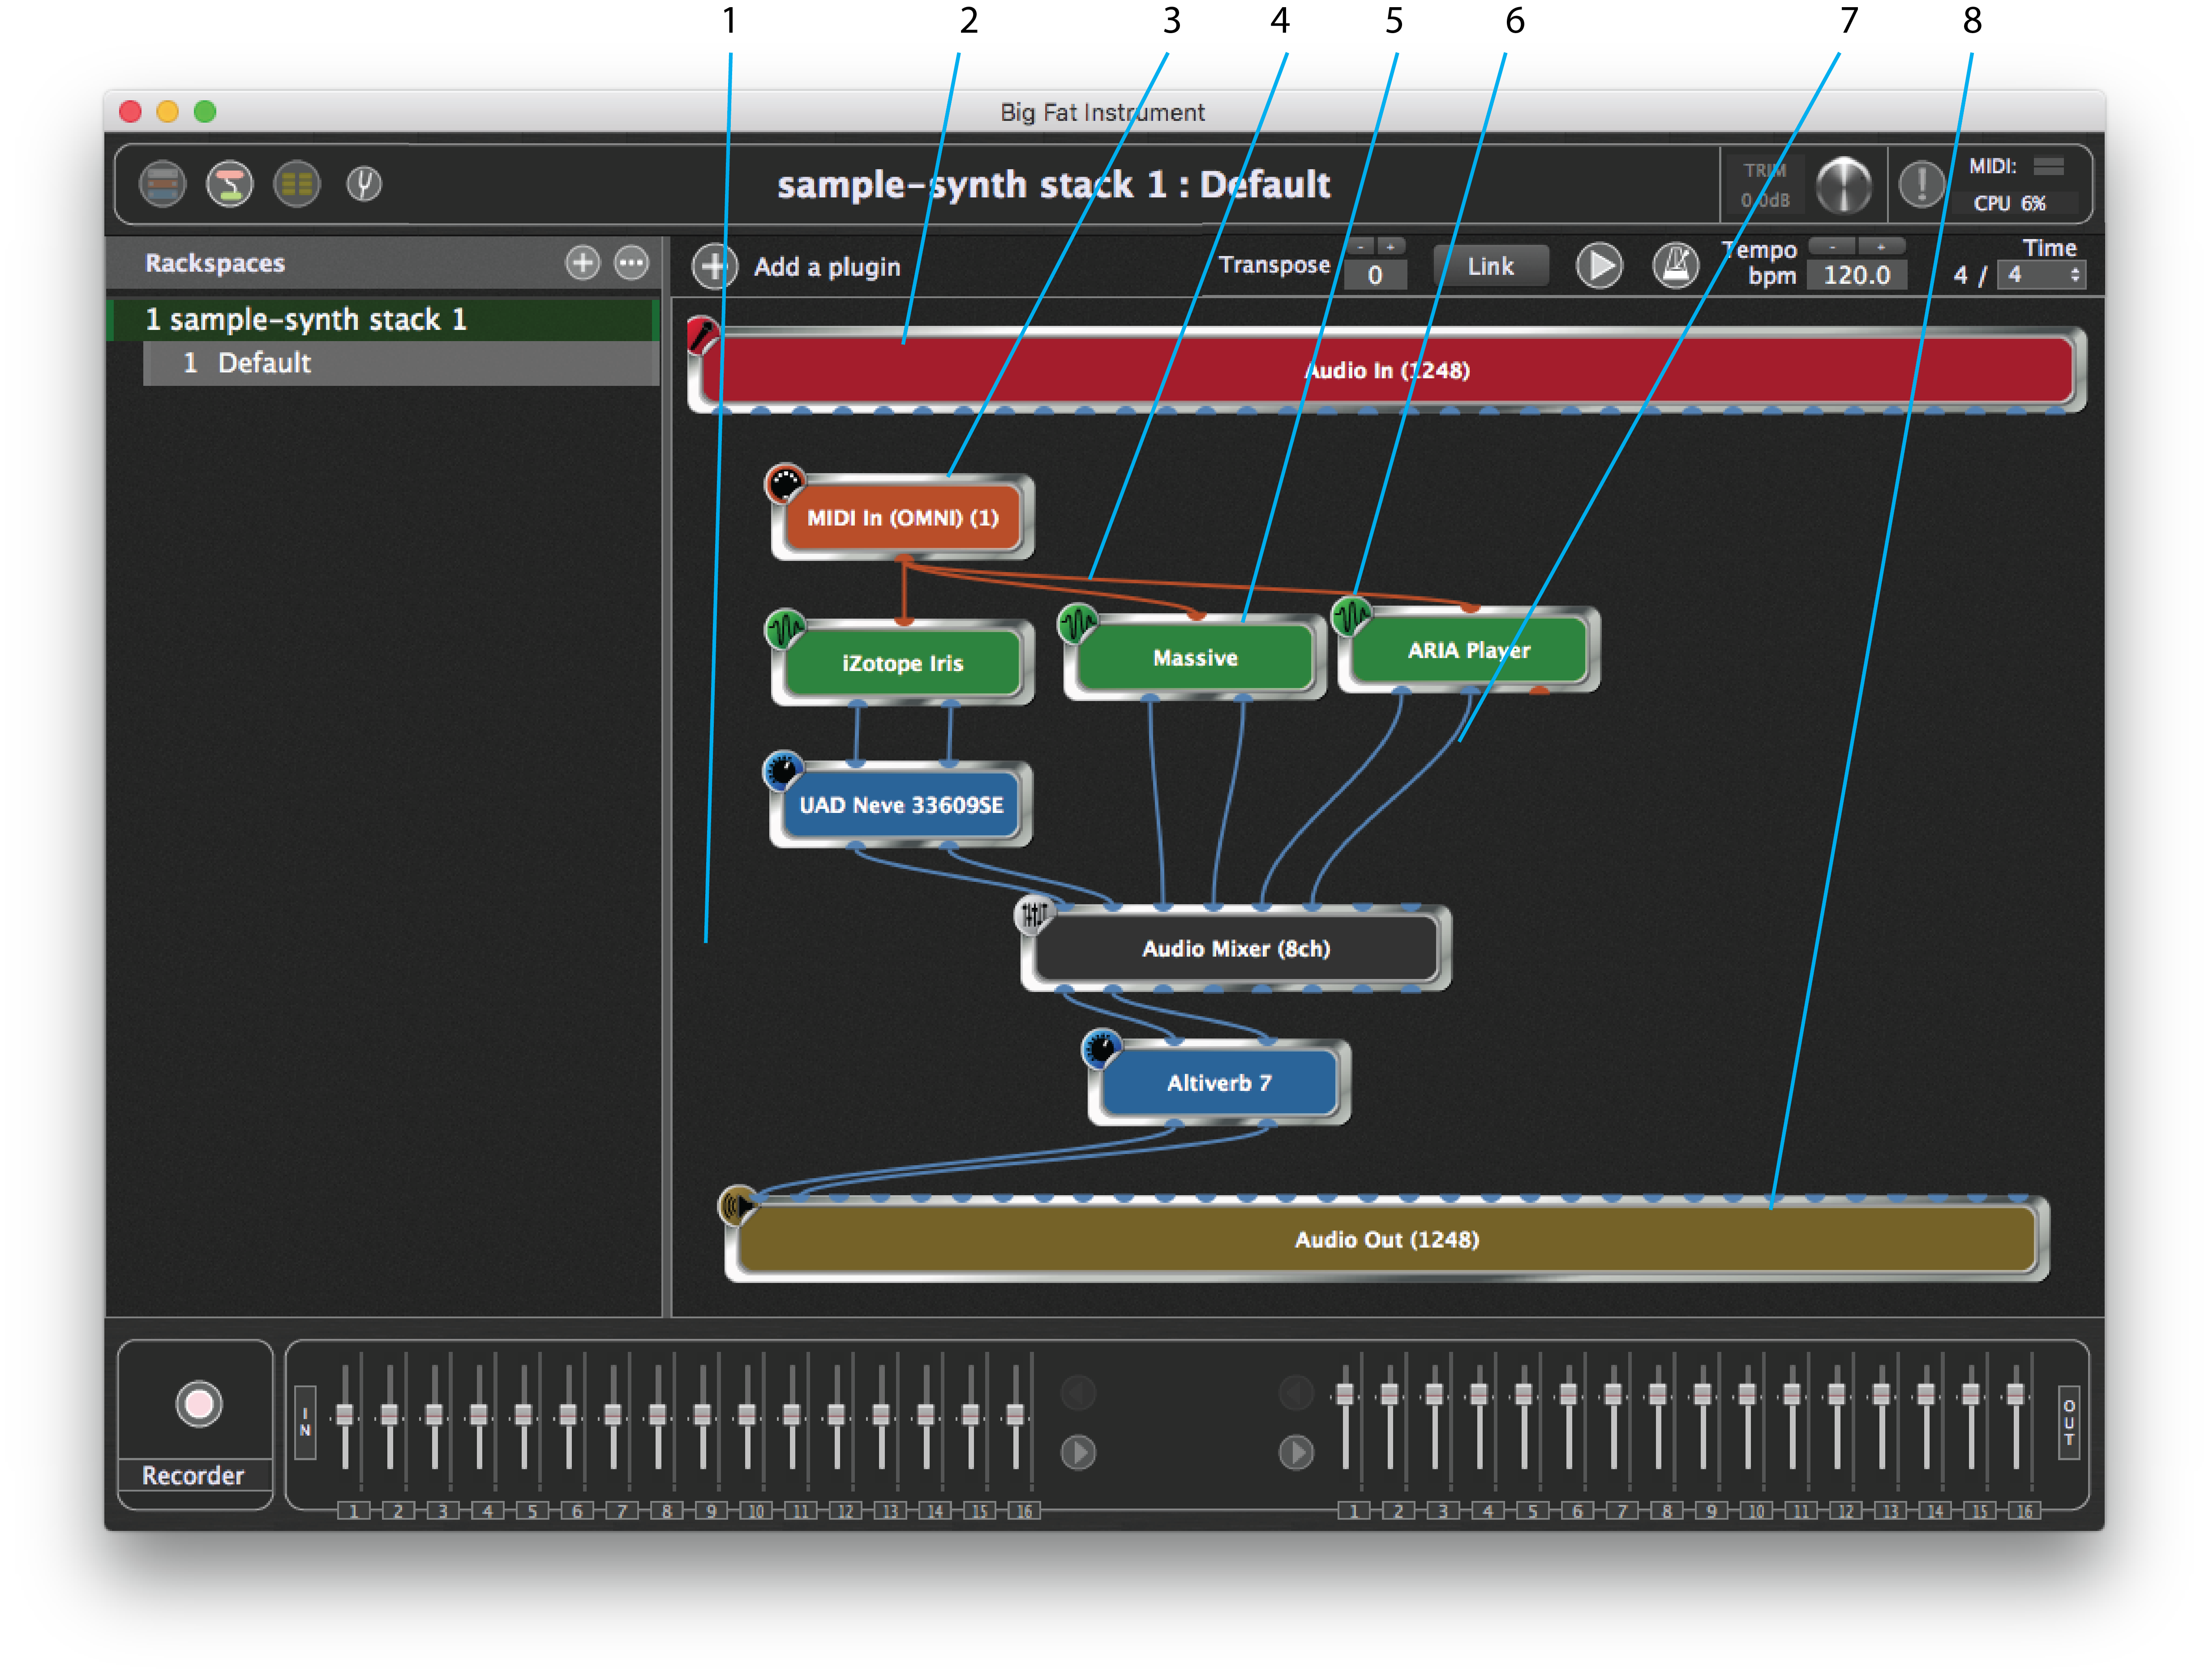Viewport: 2209px width, 1680px height.
Task: Click output channel 9 fader
Action: click(1703, 1394)
